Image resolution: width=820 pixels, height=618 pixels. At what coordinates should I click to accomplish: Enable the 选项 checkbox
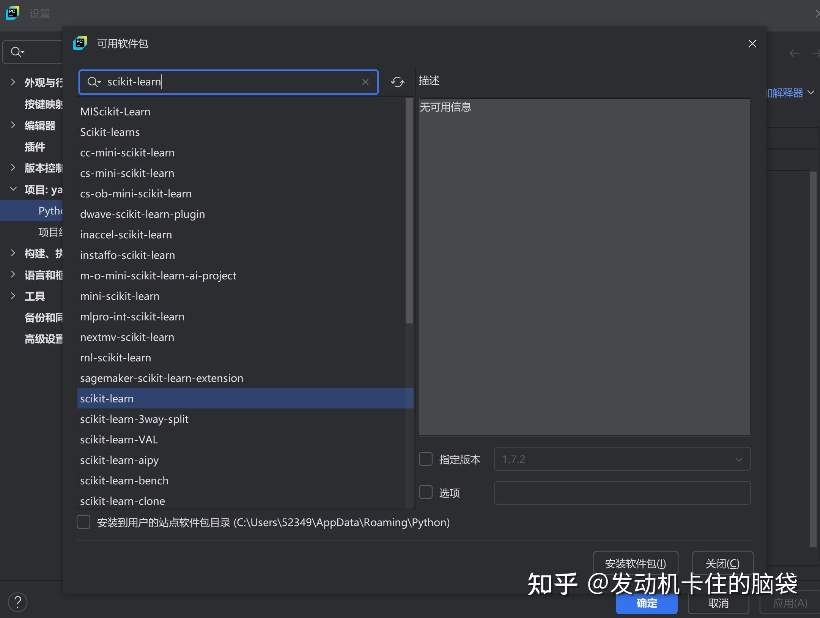(425, 492)
